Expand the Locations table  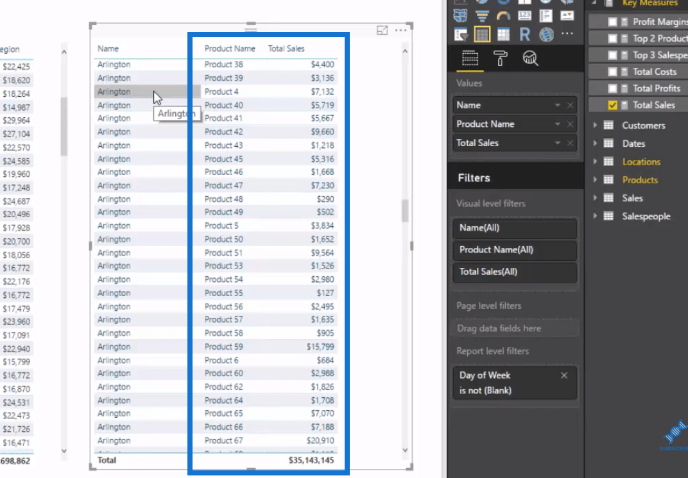[x=596, y=161]
